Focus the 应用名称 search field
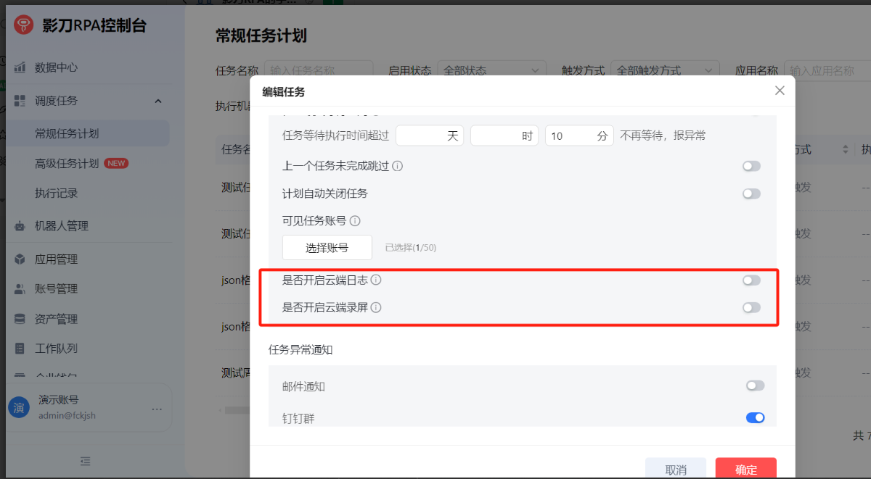The height and width of the screenshot is (479, 871). tap(827, 70)
